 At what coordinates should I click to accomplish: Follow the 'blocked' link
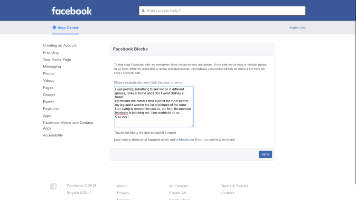[185, 140]
